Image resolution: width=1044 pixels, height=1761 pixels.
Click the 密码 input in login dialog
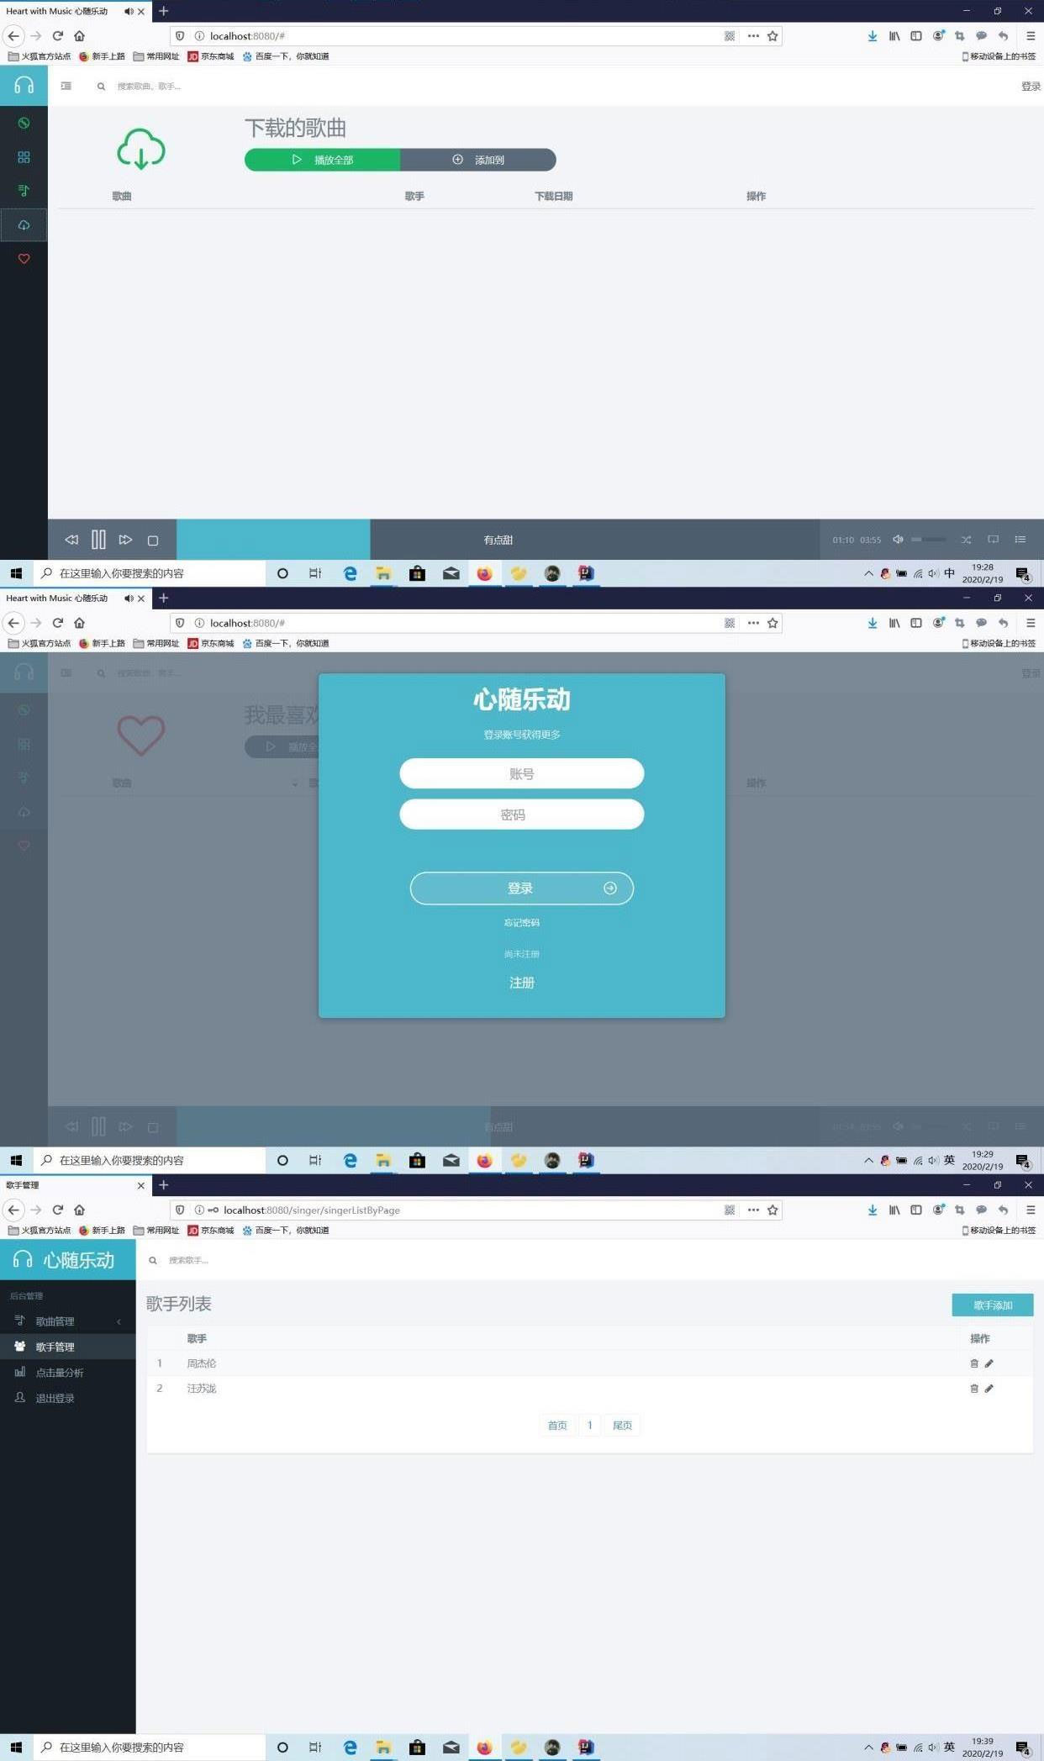tap(521, 815)
